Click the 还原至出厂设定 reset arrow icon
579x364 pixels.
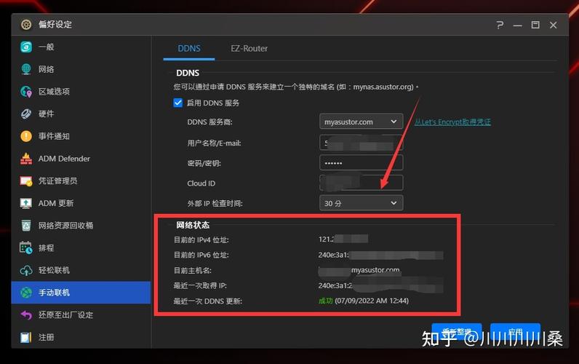(26, 314)
